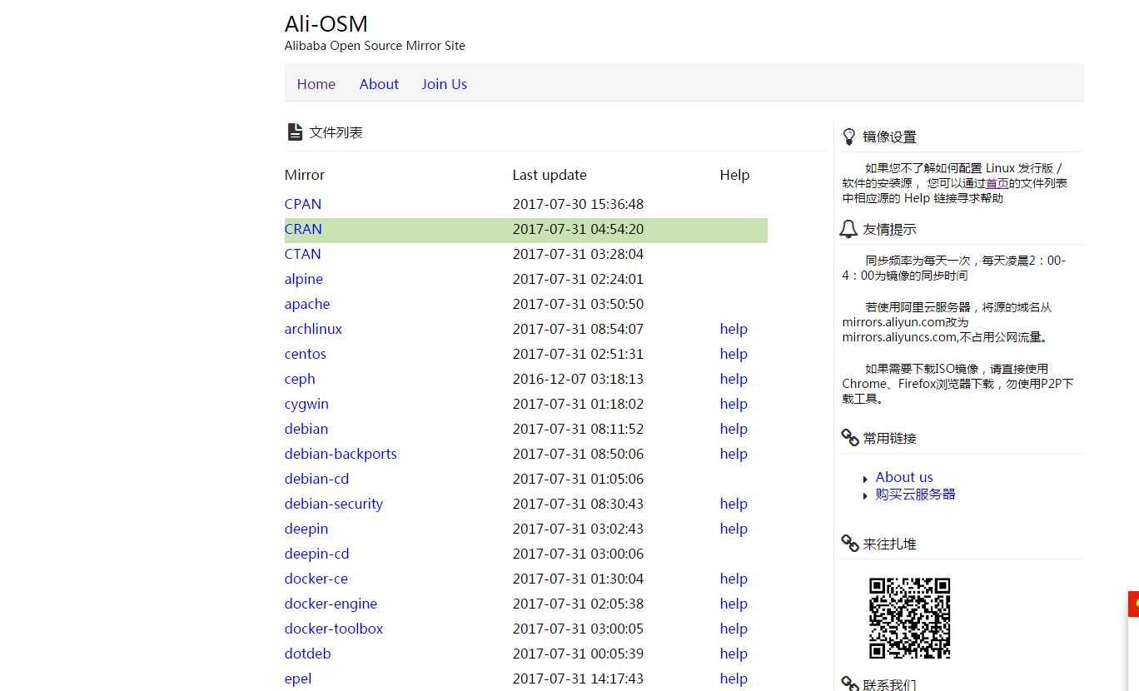
Task: Click the 首页 link in mirror settings text
Action: click(x=997, y=183)
